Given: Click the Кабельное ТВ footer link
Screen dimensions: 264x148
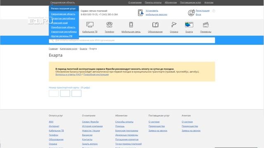Looking at the screenshot, I should coord(56,131).
